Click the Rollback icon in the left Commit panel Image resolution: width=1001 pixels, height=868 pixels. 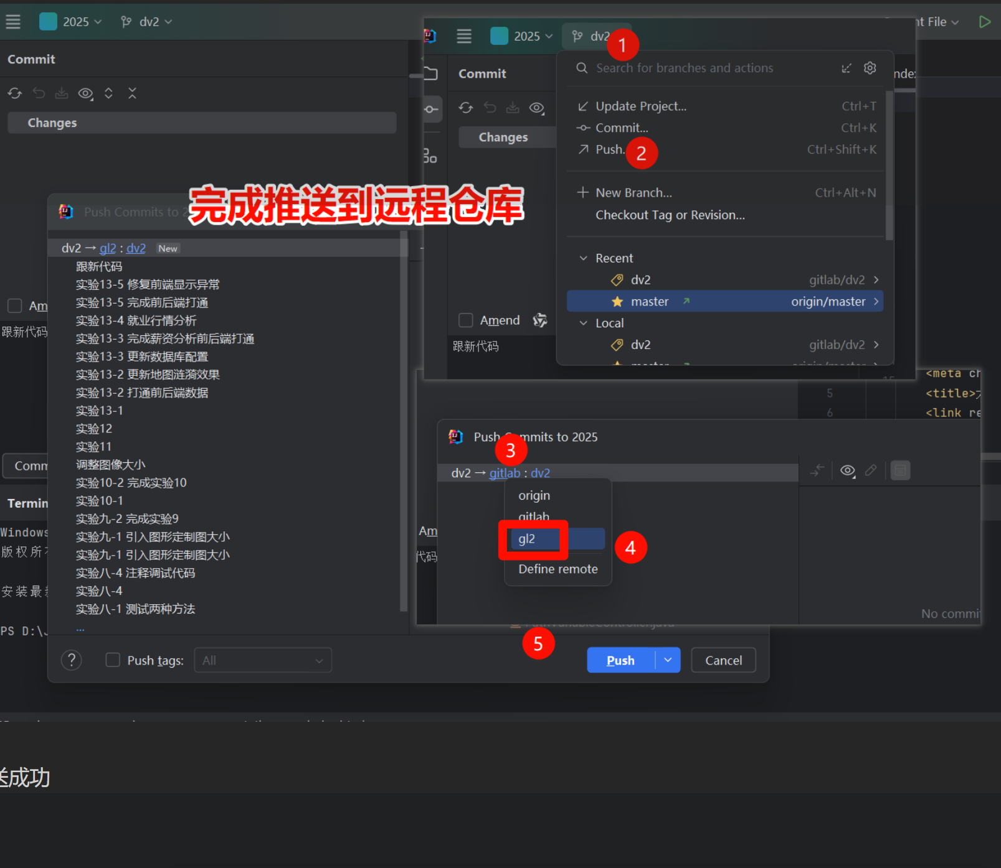(x=39, y=93)
